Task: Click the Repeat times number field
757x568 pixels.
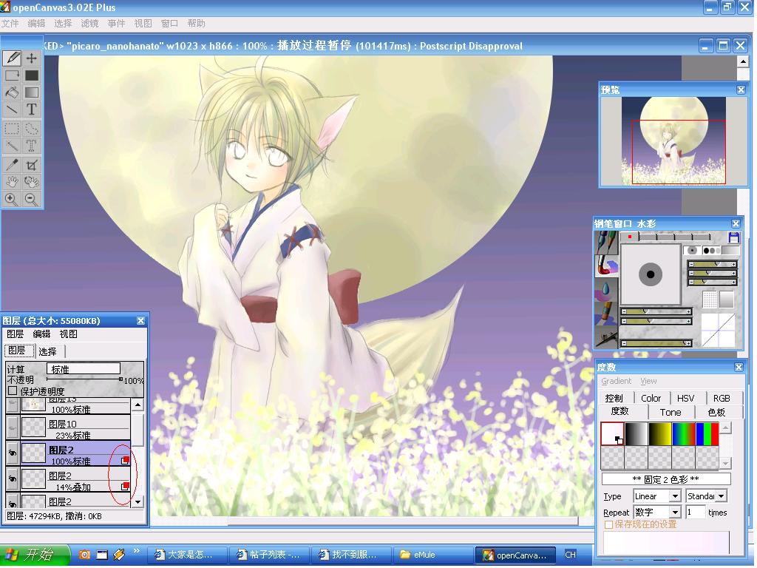Action: pyautogui.click(x=694, y=513)
